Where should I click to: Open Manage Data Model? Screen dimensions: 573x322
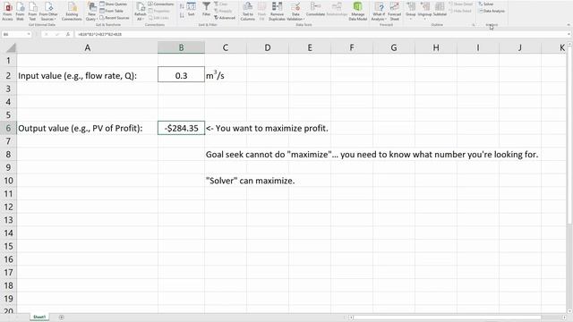pos(358,12)
